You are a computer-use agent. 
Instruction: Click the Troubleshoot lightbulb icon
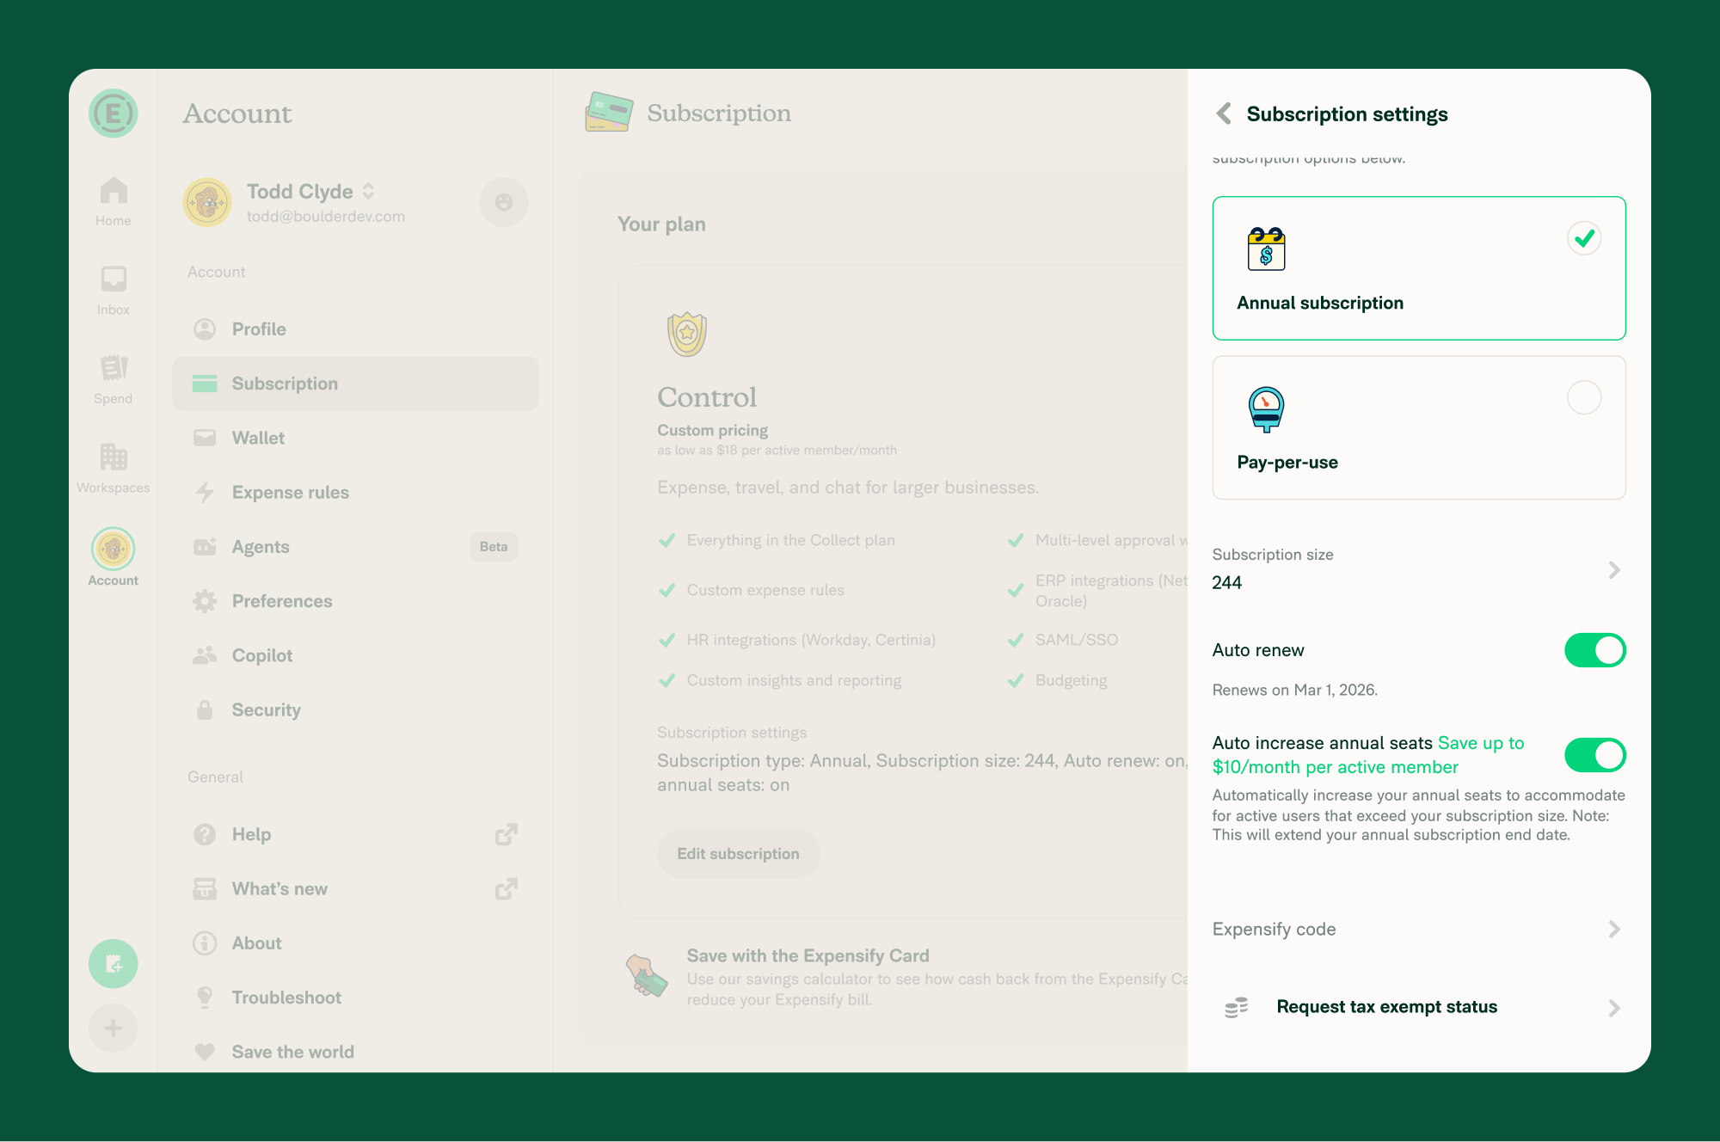coord(205,998)
